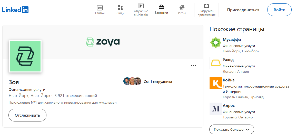Click the Приложение №1 халяльного инвестирования tagline
The width and height of the screenshot is (296, 135).
point(63,103)
